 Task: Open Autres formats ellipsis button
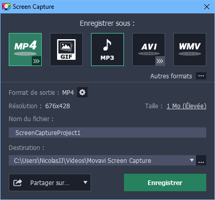tap(201, 76)
